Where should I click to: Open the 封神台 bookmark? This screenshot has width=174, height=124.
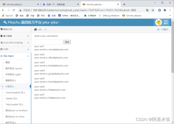tap(69, 16)
